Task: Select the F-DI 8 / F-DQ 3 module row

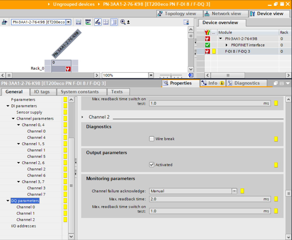Action: coord(237,51)
